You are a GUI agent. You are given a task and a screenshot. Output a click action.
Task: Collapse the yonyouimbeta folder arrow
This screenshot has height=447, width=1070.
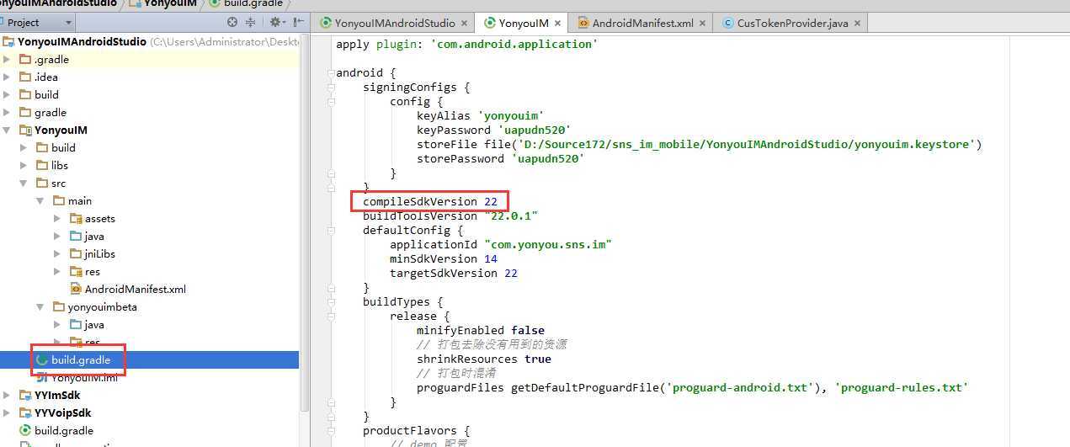[x=40, y=307]
